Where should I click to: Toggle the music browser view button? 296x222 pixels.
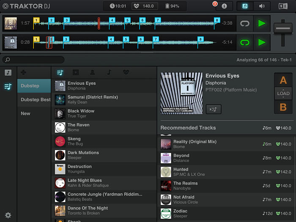click(x=245, y=6)
